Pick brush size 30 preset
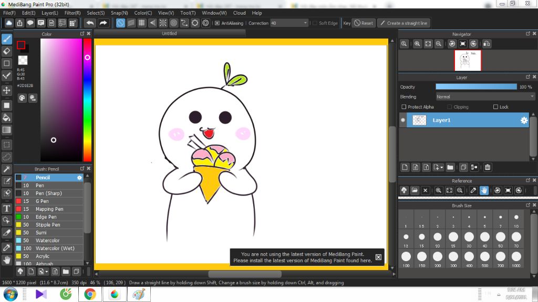Screen dimensions: 538x302 pyautogui.click(x=469, y=239)
